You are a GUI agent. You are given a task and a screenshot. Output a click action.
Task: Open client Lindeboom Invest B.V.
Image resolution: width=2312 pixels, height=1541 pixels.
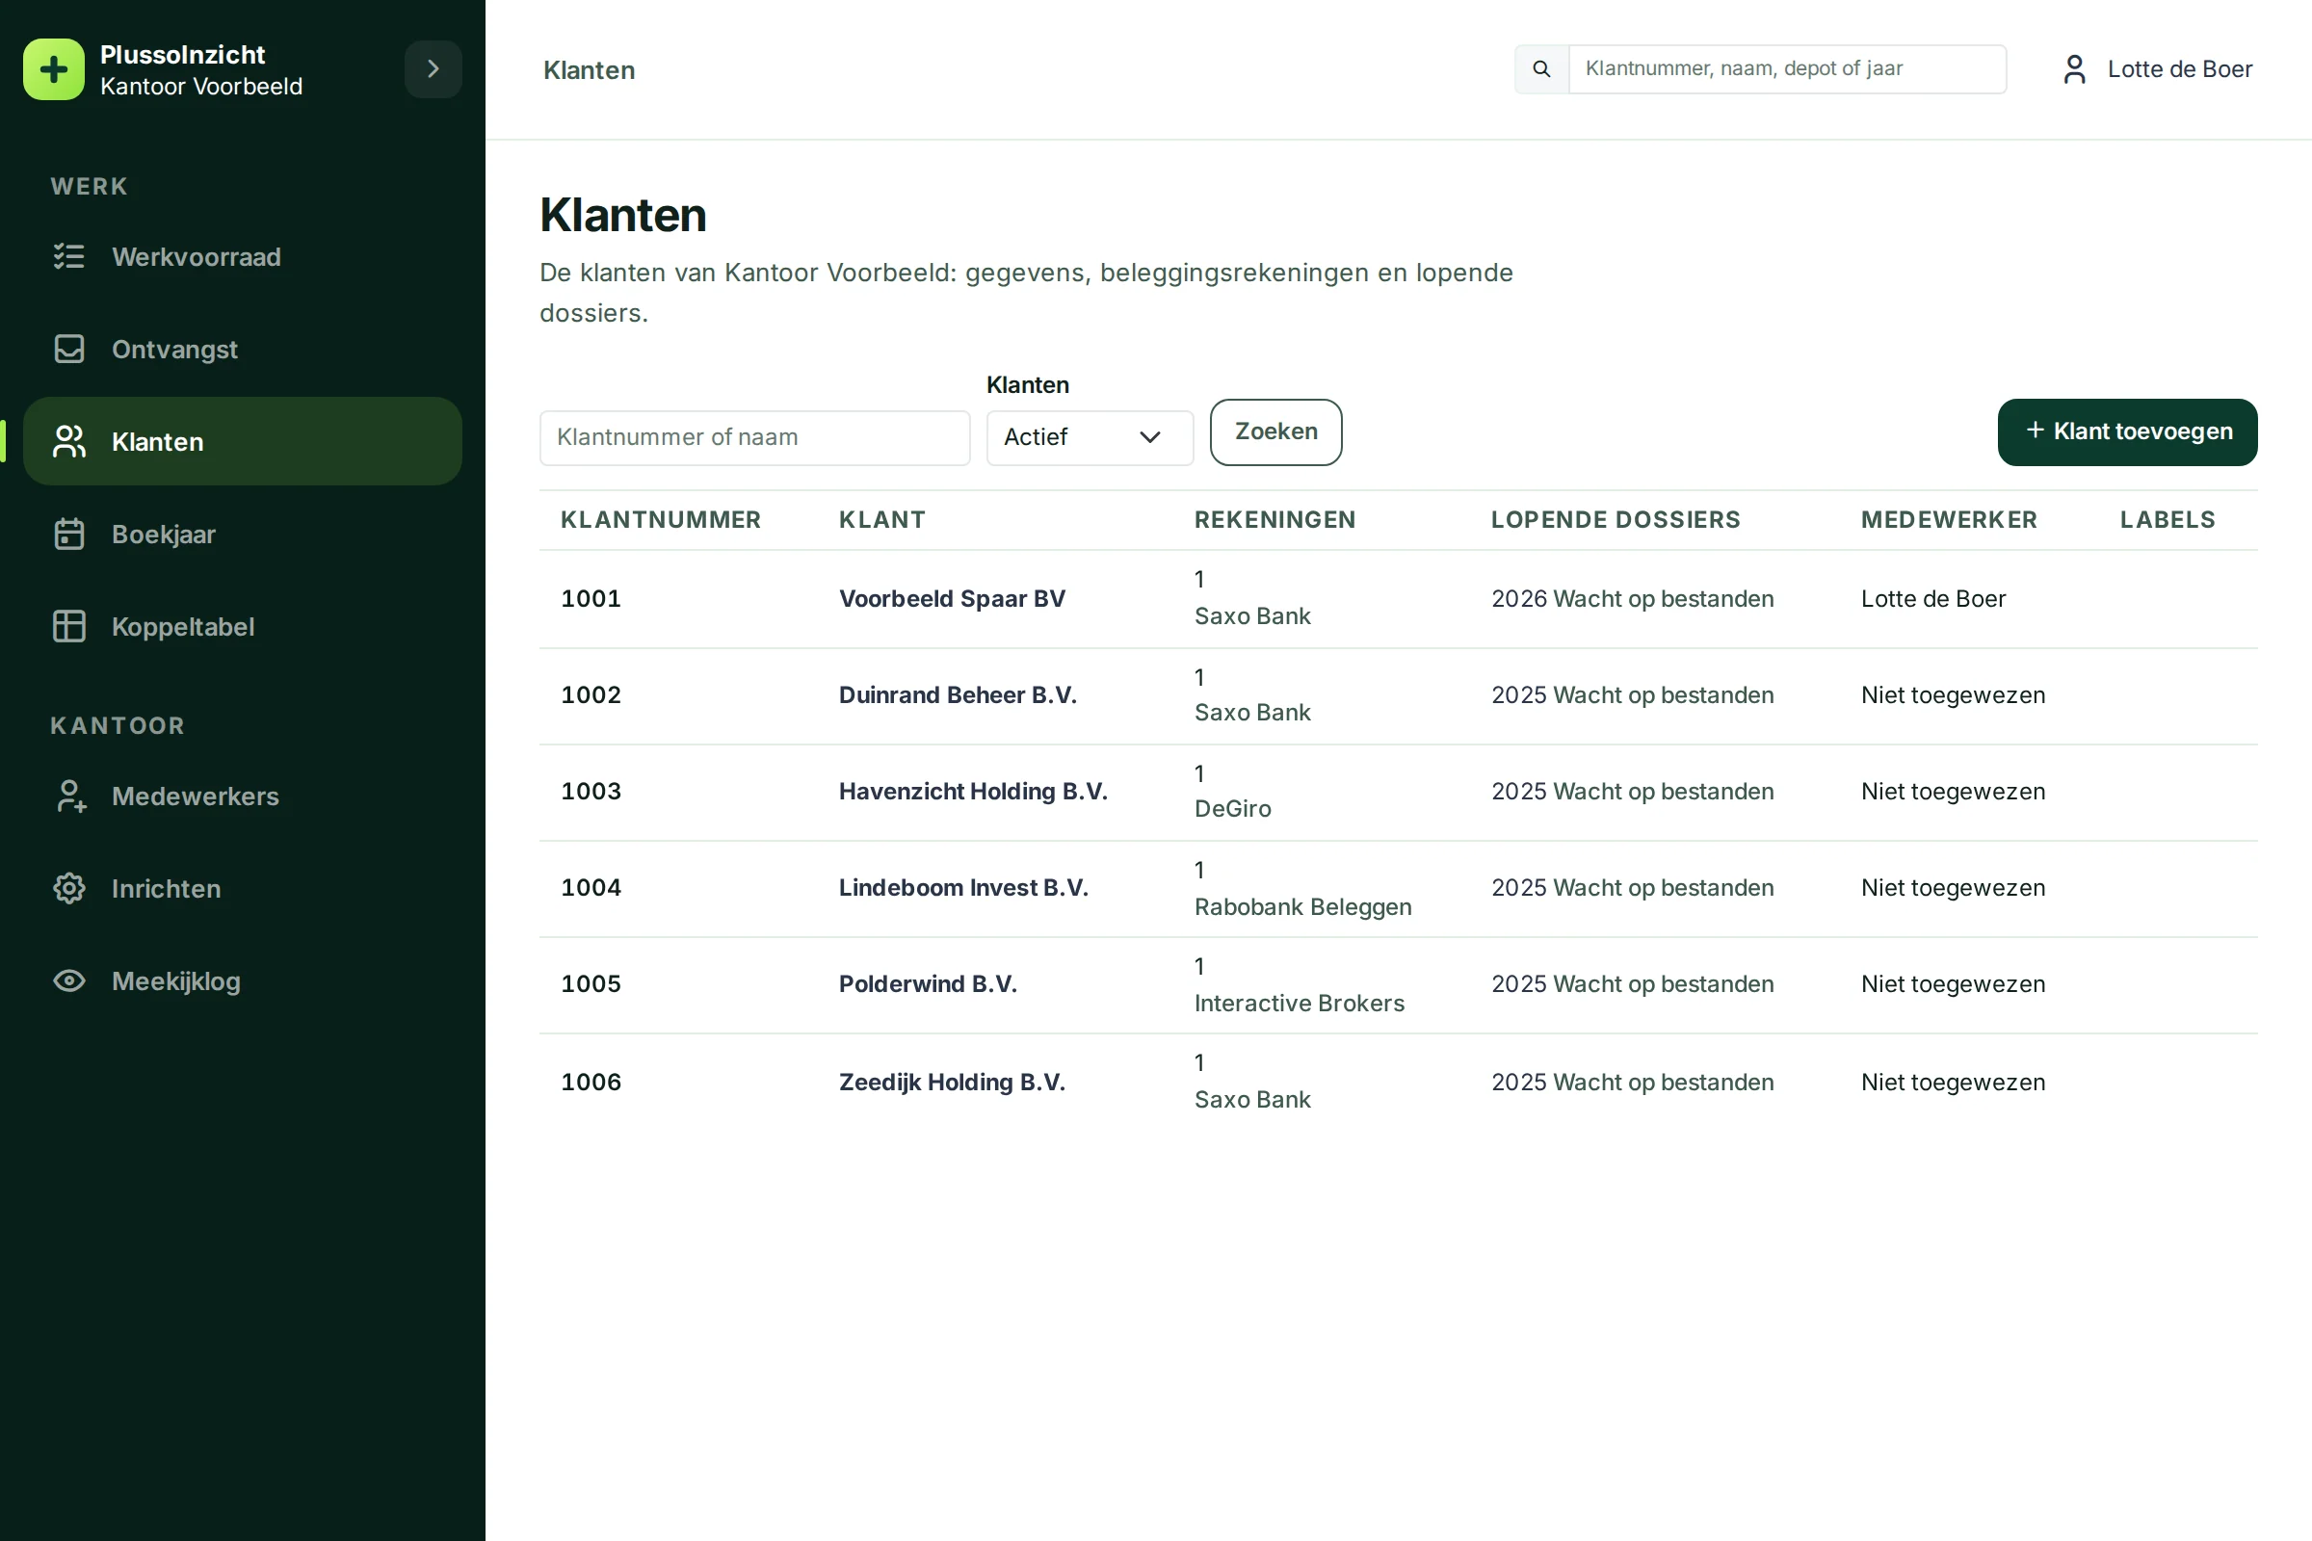tap(963, 887)
